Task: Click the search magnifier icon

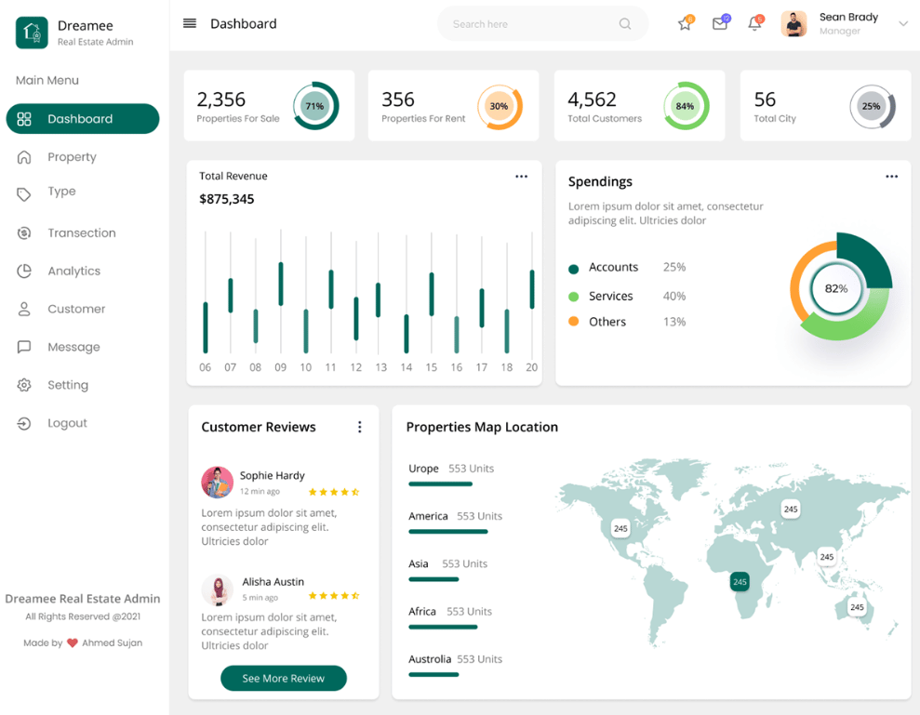Action: point(625,24)
